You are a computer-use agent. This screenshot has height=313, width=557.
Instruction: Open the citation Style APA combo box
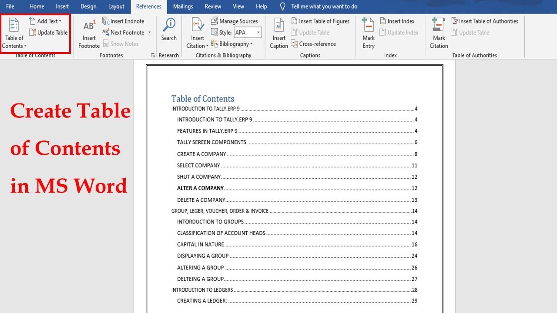(248, 32)
